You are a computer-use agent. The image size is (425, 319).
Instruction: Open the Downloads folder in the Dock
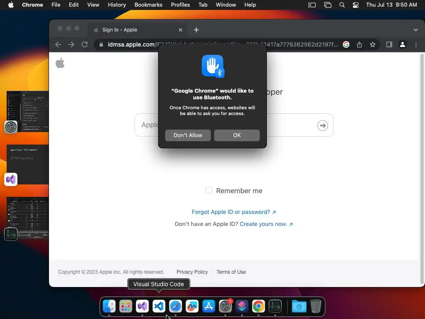pos(299,306)
